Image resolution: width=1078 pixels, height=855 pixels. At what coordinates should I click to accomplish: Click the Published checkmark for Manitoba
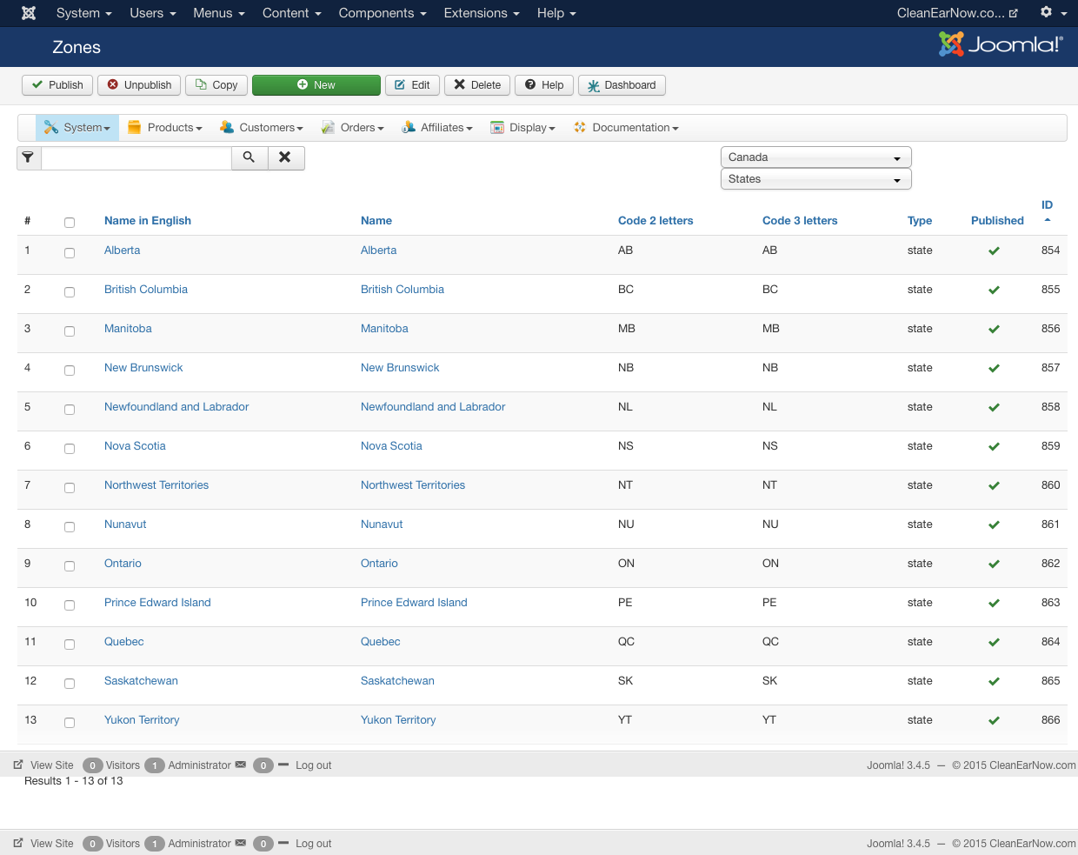pyautogui.click(x=994, y=329)
